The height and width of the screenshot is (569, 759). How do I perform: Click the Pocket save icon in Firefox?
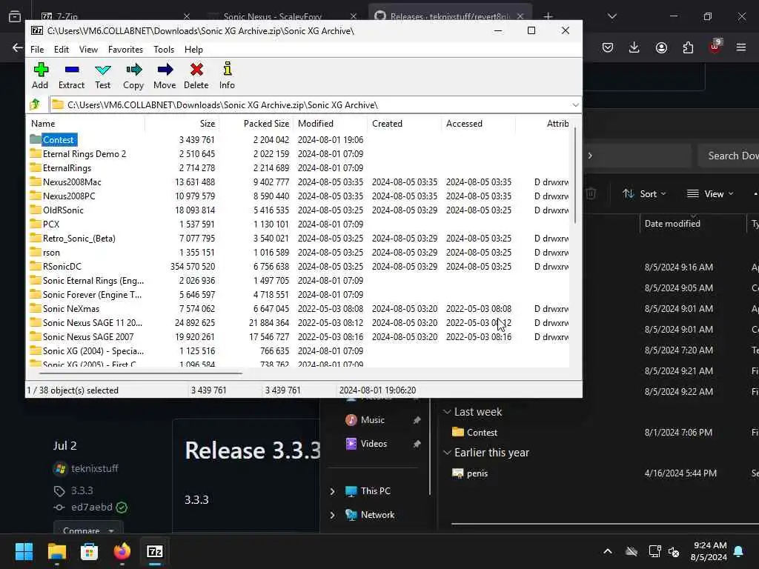coord(608,47)
